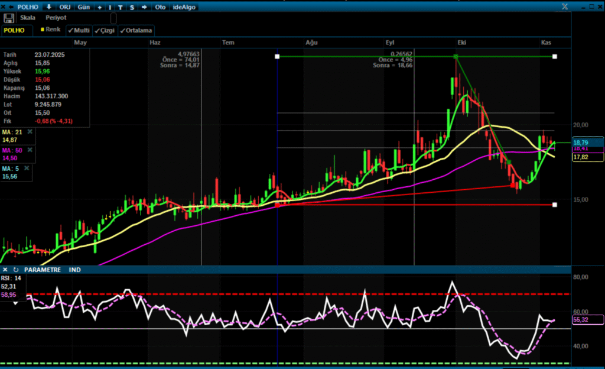The width and height of the screenshot is (605, 369).
Task: Click the refresh icon in RSI panel
Action: tap(15, 270)
